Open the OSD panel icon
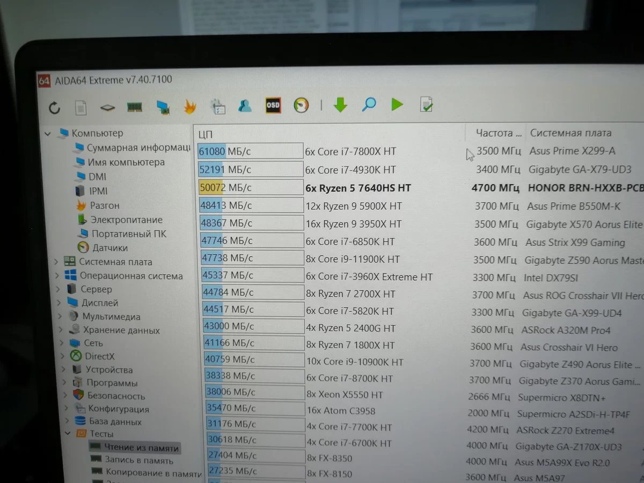Viewport: 644px width, 483px height. pos(273,105)
